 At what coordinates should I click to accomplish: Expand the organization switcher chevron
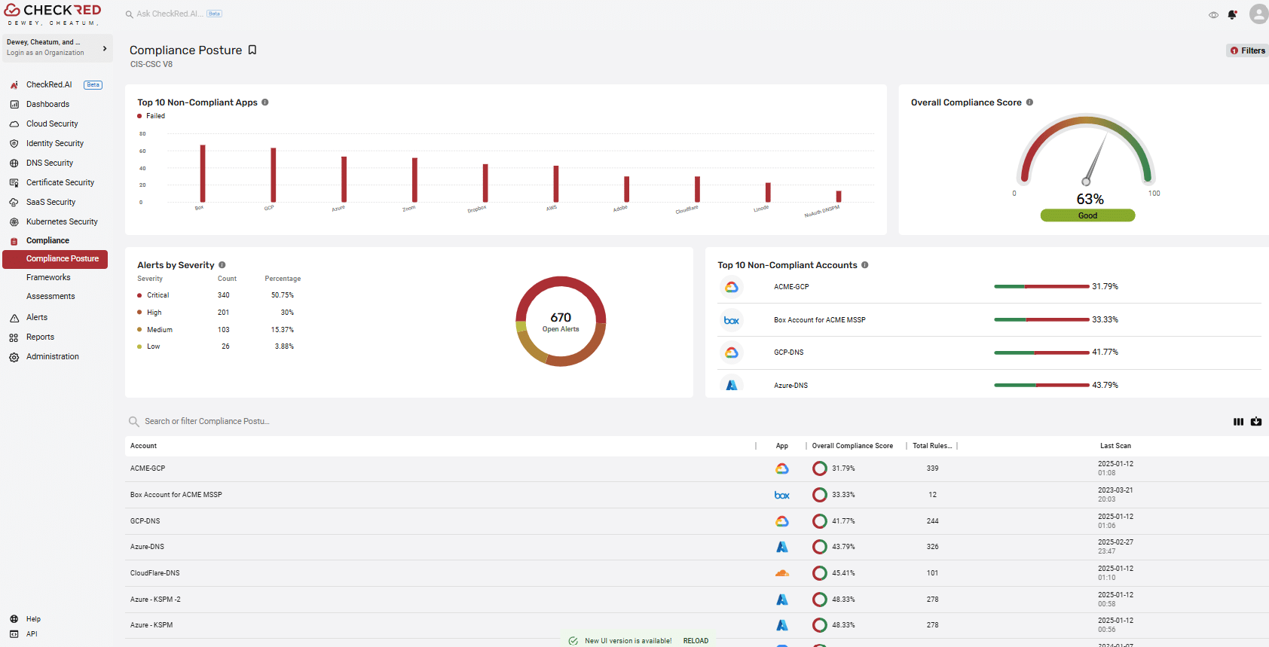click(105, 48)
